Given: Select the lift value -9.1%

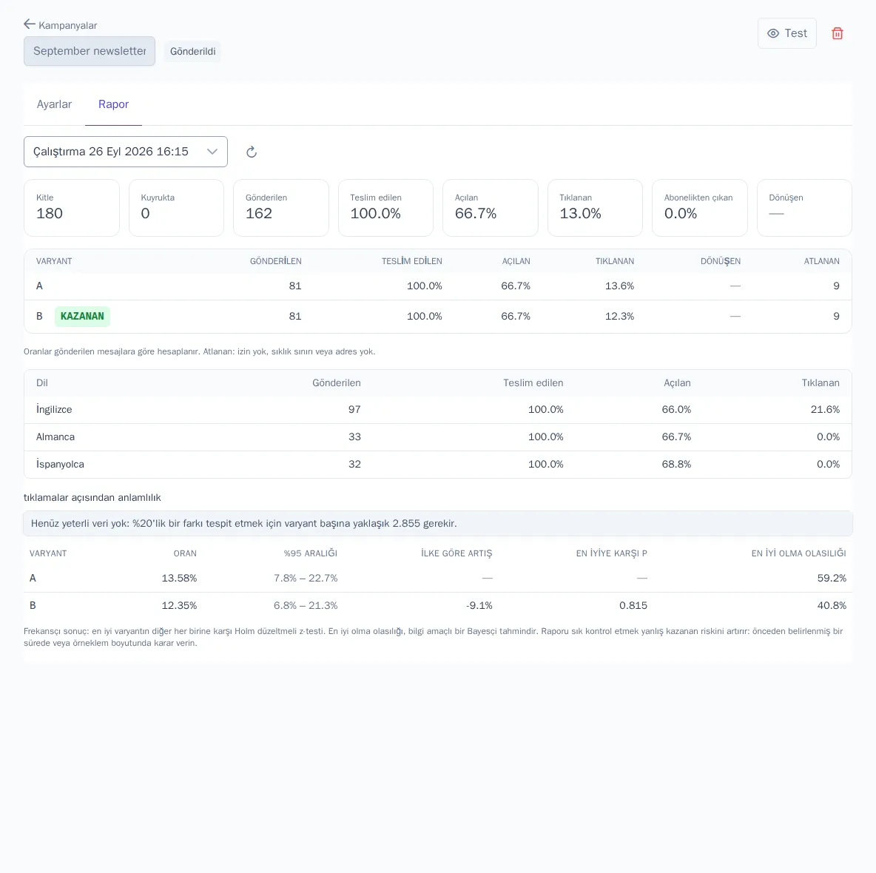Looking at the screenshot, I should [479, 605].
